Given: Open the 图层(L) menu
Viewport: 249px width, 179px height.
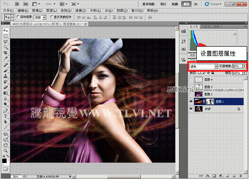Looking at the screenshot, I should [51, 10].
